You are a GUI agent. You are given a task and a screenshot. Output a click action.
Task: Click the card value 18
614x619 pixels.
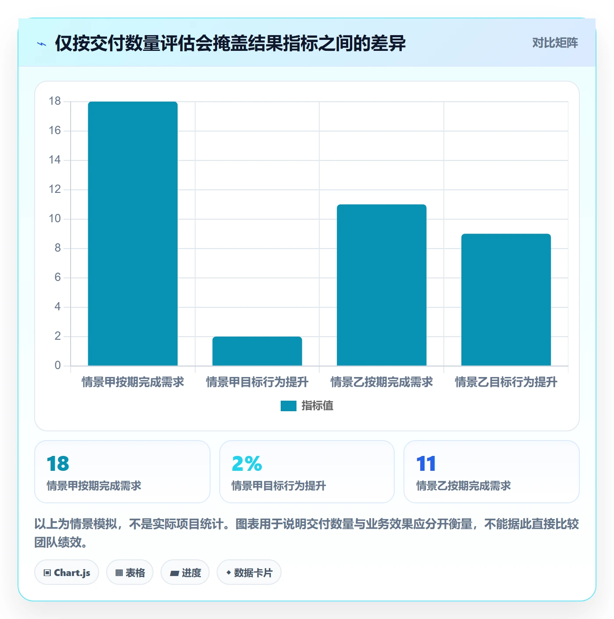pyautogui.click(x=58, y=464)
